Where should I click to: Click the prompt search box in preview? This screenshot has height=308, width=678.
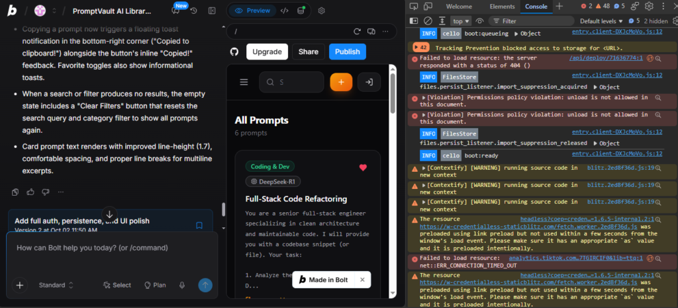pos(291,82)
